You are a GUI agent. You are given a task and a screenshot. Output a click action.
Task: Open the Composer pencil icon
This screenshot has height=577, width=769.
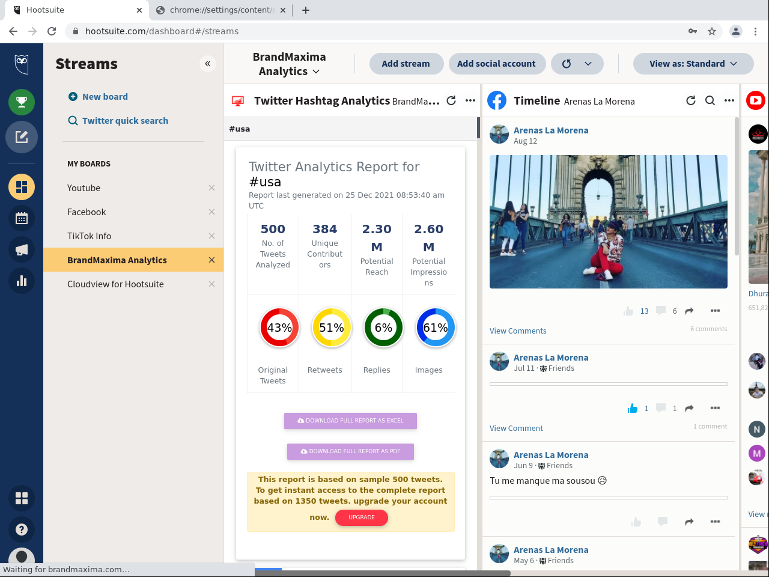[22, 137]
